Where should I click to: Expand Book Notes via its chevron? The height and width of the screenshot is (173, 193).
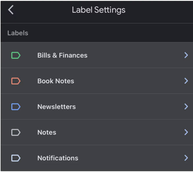click(186, 81)
